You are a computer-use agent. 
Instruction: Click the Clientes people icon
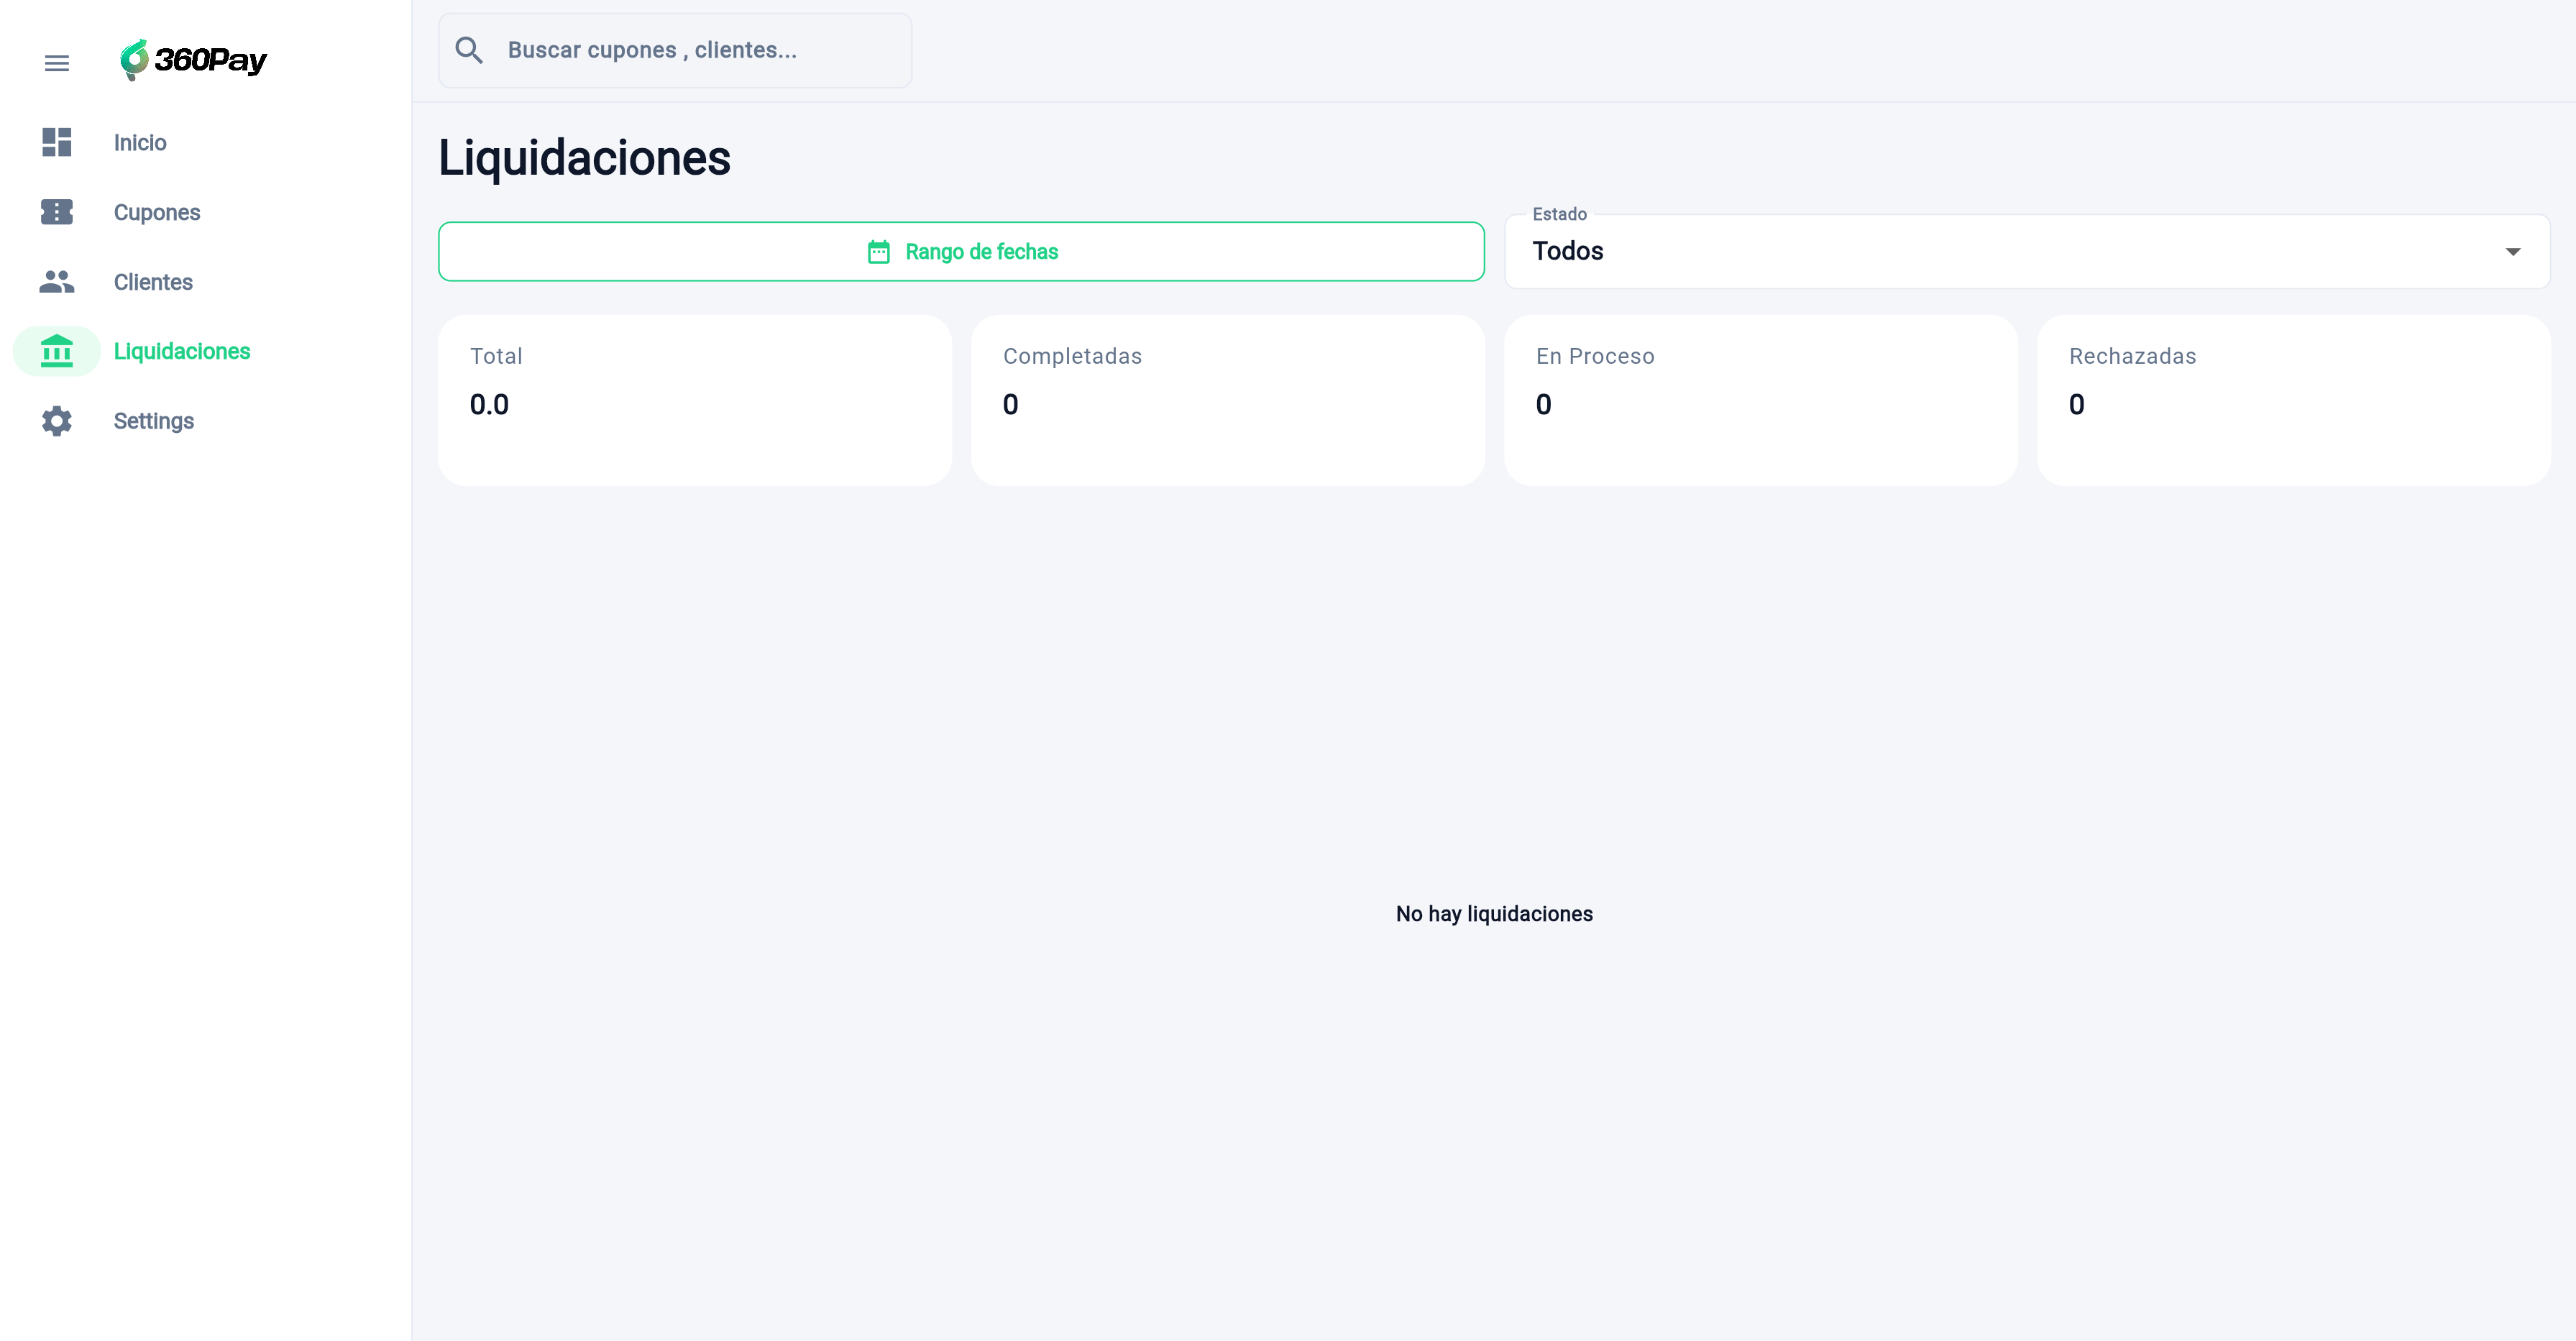tap(57, 282)
